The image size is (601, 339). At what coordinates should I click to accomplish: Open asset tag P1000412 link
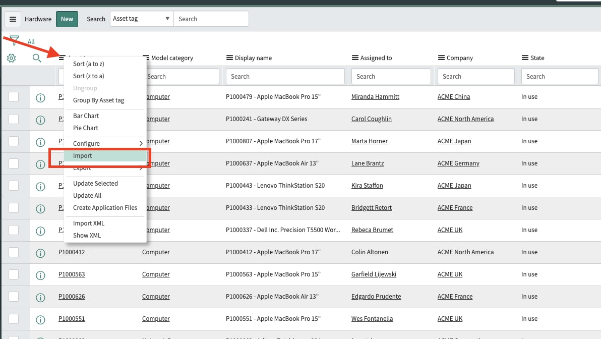click(x=72, y=252)
